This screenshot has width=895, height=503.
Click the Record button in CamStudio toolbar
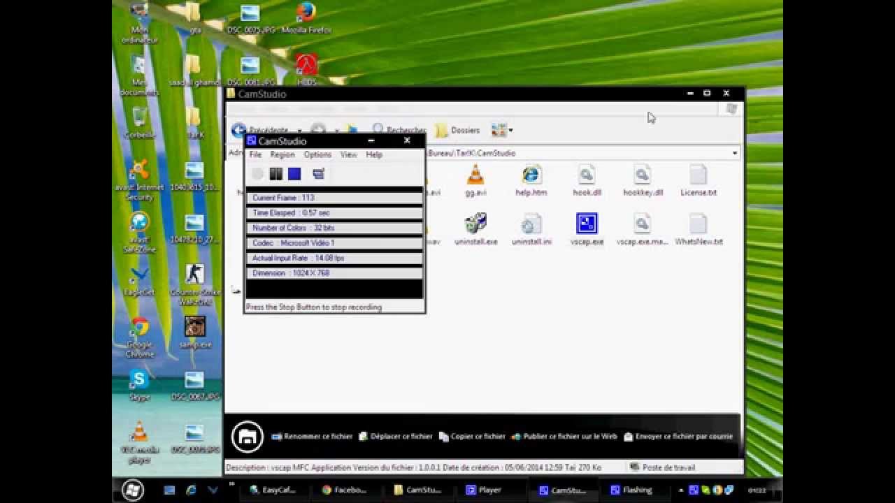257,174
